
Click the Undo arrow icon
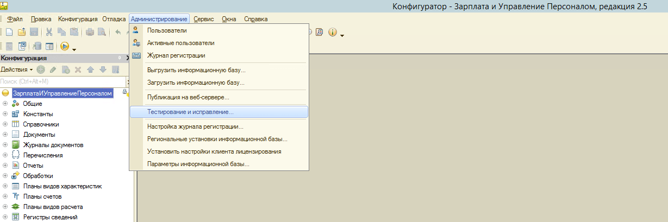pos(118,33)
